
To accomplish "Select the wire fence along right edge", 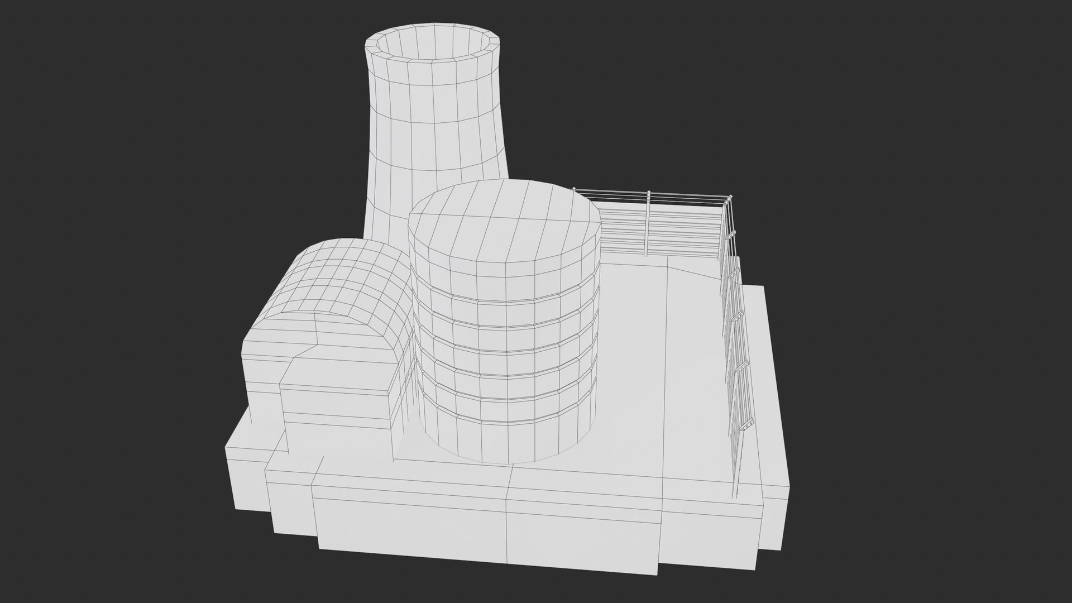I will pos(737,346).
